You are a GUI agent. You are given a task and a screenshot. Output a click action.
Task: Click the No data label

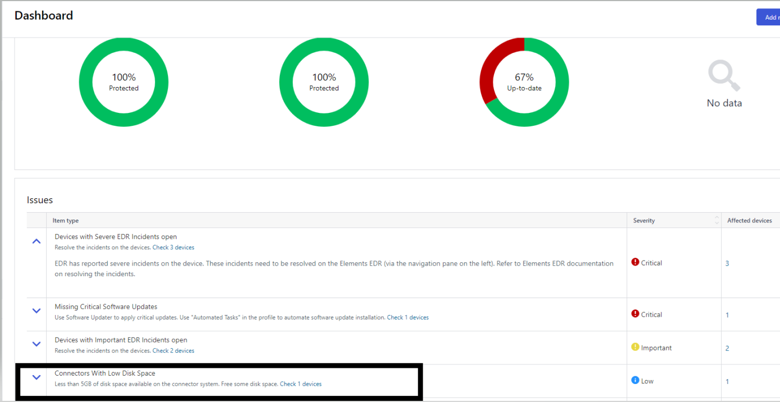coord(724,103)
